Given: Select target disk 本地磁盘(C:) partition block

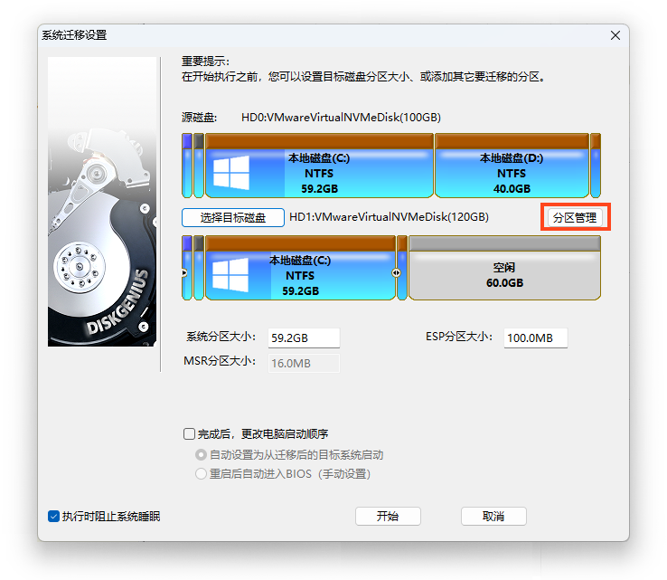Looking at the screenshot, I should tap(300, 268).
